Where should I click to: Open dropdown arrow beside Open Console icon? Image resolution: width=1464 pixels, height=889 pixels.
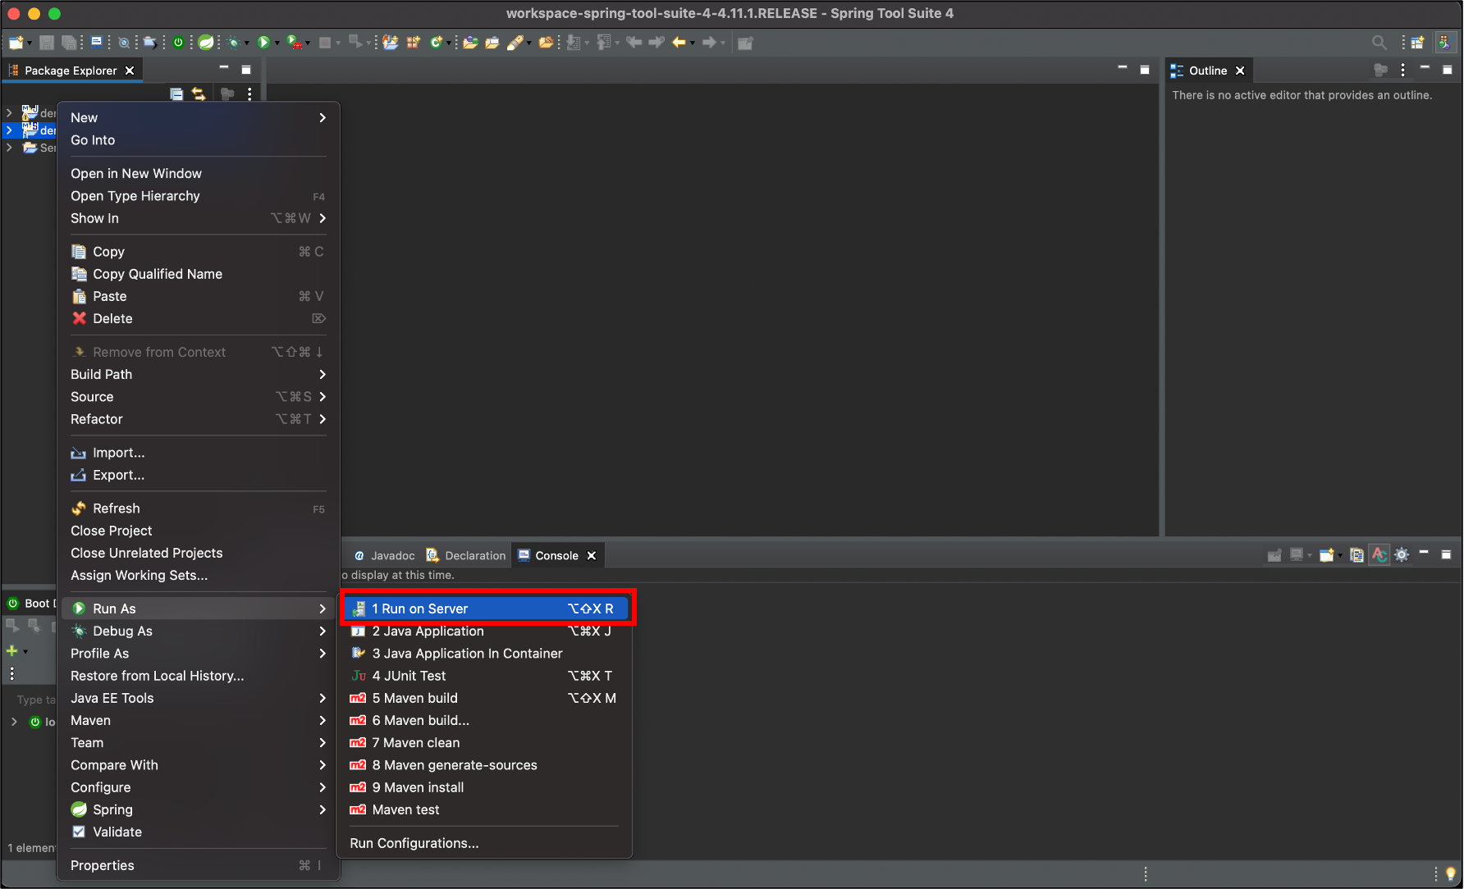tap(1340, 556)
